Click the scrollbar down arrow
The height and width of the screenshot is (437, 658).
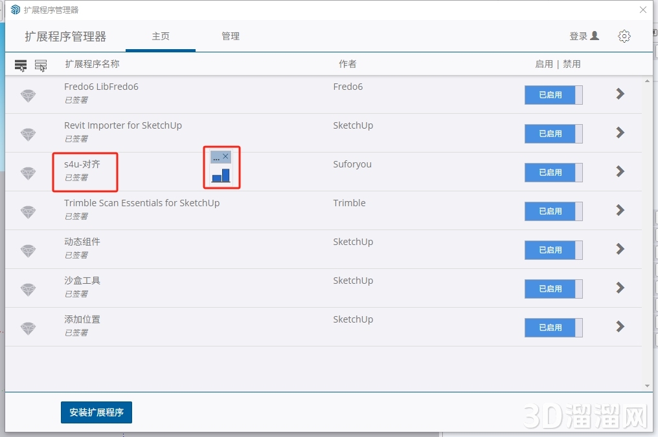coord(647,385)
